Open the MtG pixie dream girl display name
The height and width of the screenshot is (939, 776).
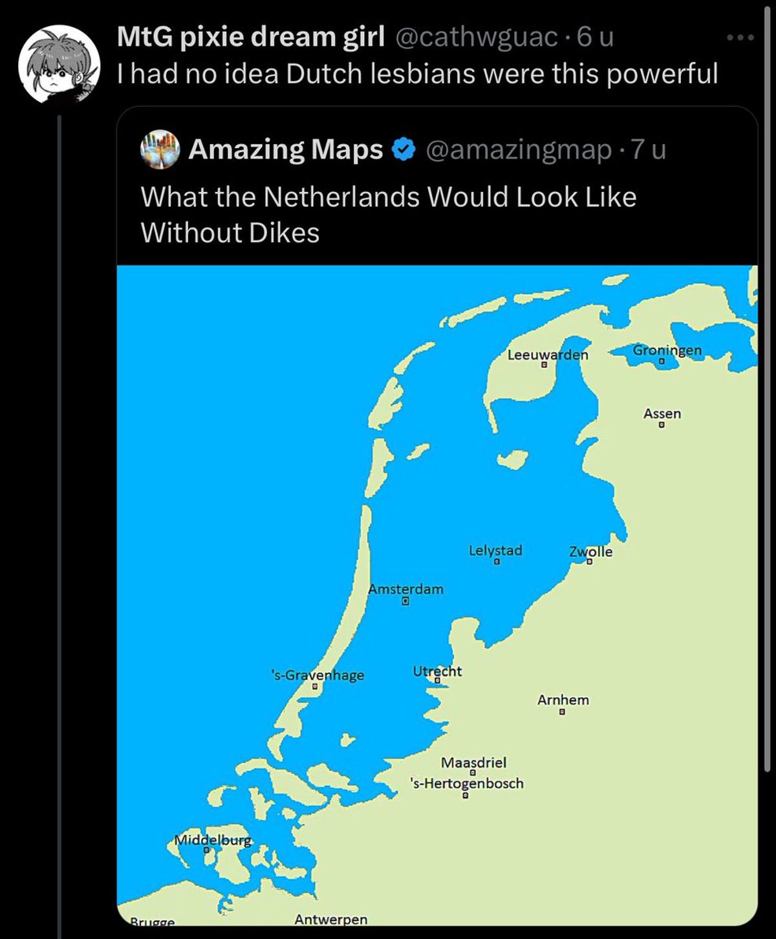(251, 37)
